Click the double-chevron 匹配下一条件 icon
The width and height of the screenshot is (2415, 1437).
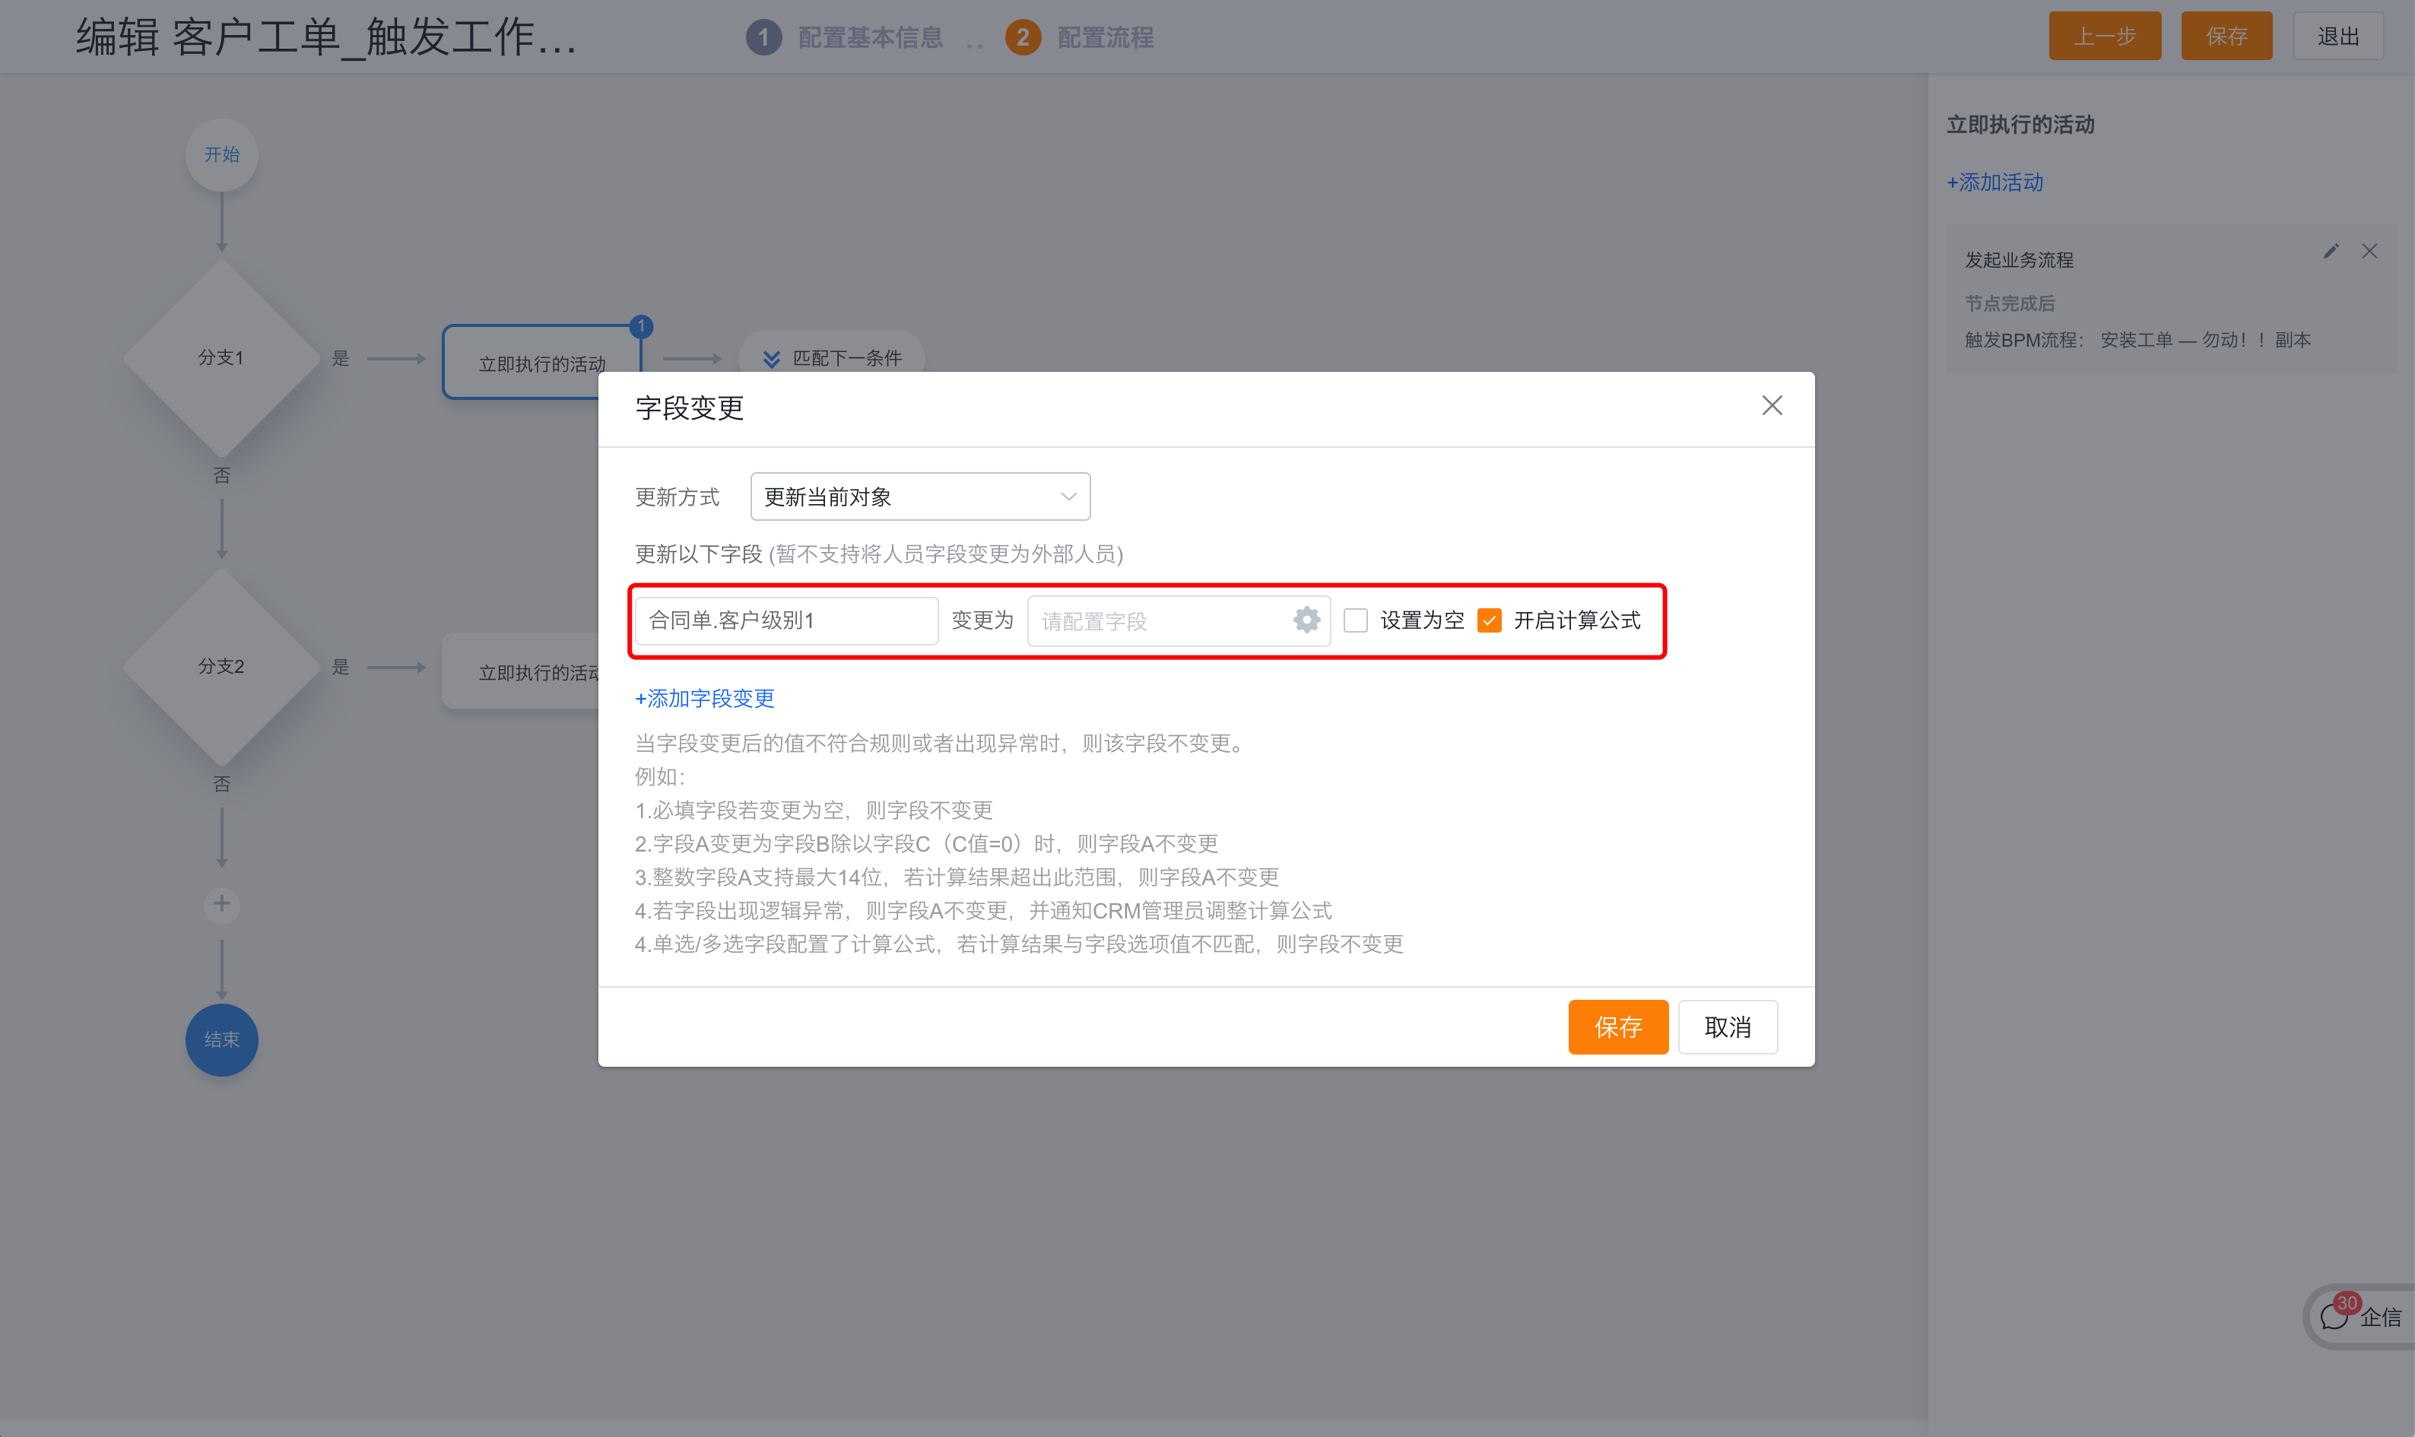772,359
